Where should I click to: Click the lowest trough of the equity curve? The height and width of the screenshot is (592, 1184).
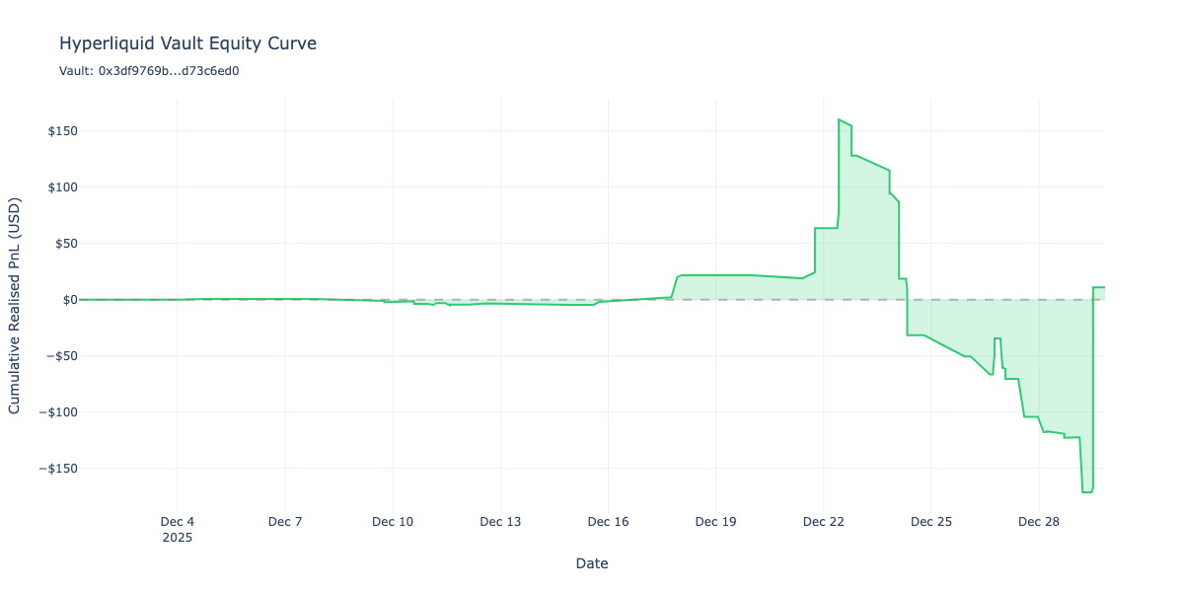pos(1086,491)
